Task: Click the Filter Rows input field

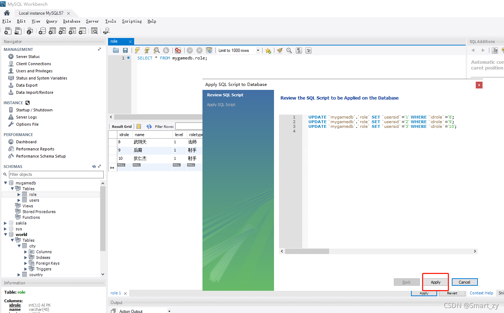Action: click(189, 126)
